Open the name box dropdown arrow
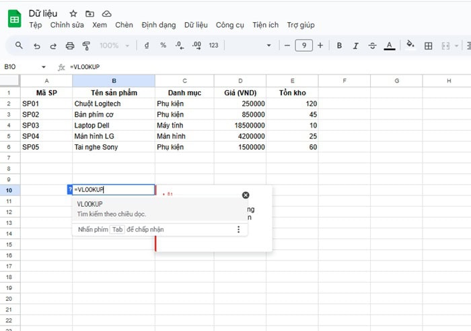Image resolution: width=471 pixels, height=331 pixels. [44, 67]
